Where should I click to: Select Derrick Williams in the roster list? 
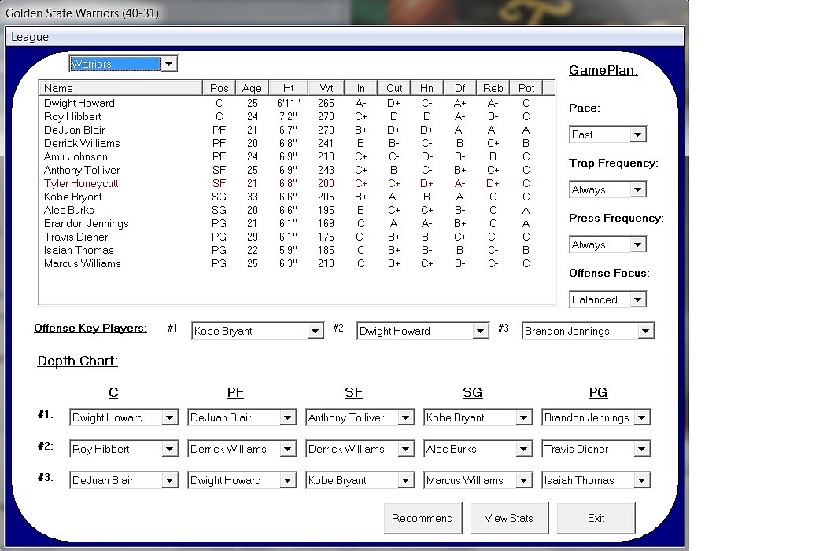tap(297, 144)
